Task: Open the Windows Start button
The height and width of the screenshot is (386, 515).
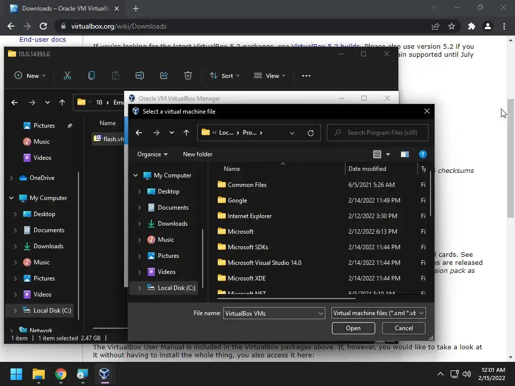Action: (x=16, y=374)
